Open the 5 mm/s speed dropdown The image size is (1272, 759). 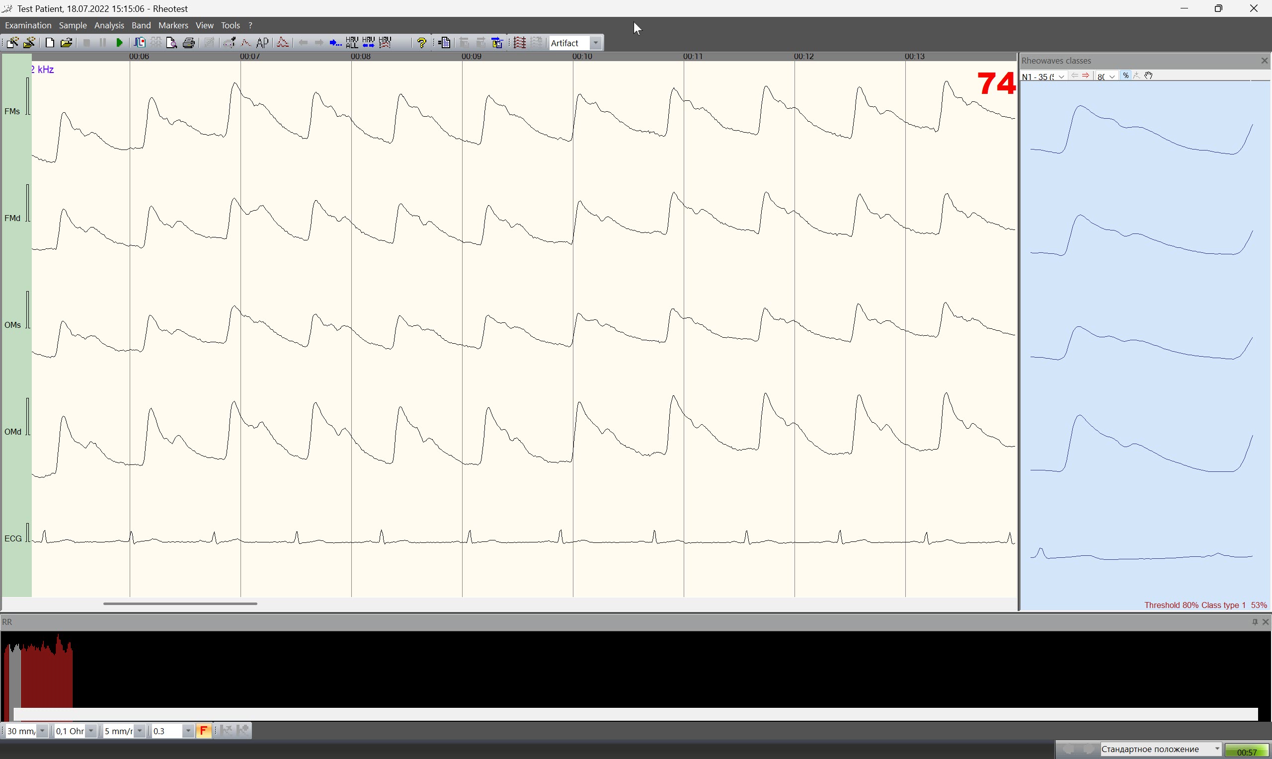pyautogui.click(x=140, y=731)
